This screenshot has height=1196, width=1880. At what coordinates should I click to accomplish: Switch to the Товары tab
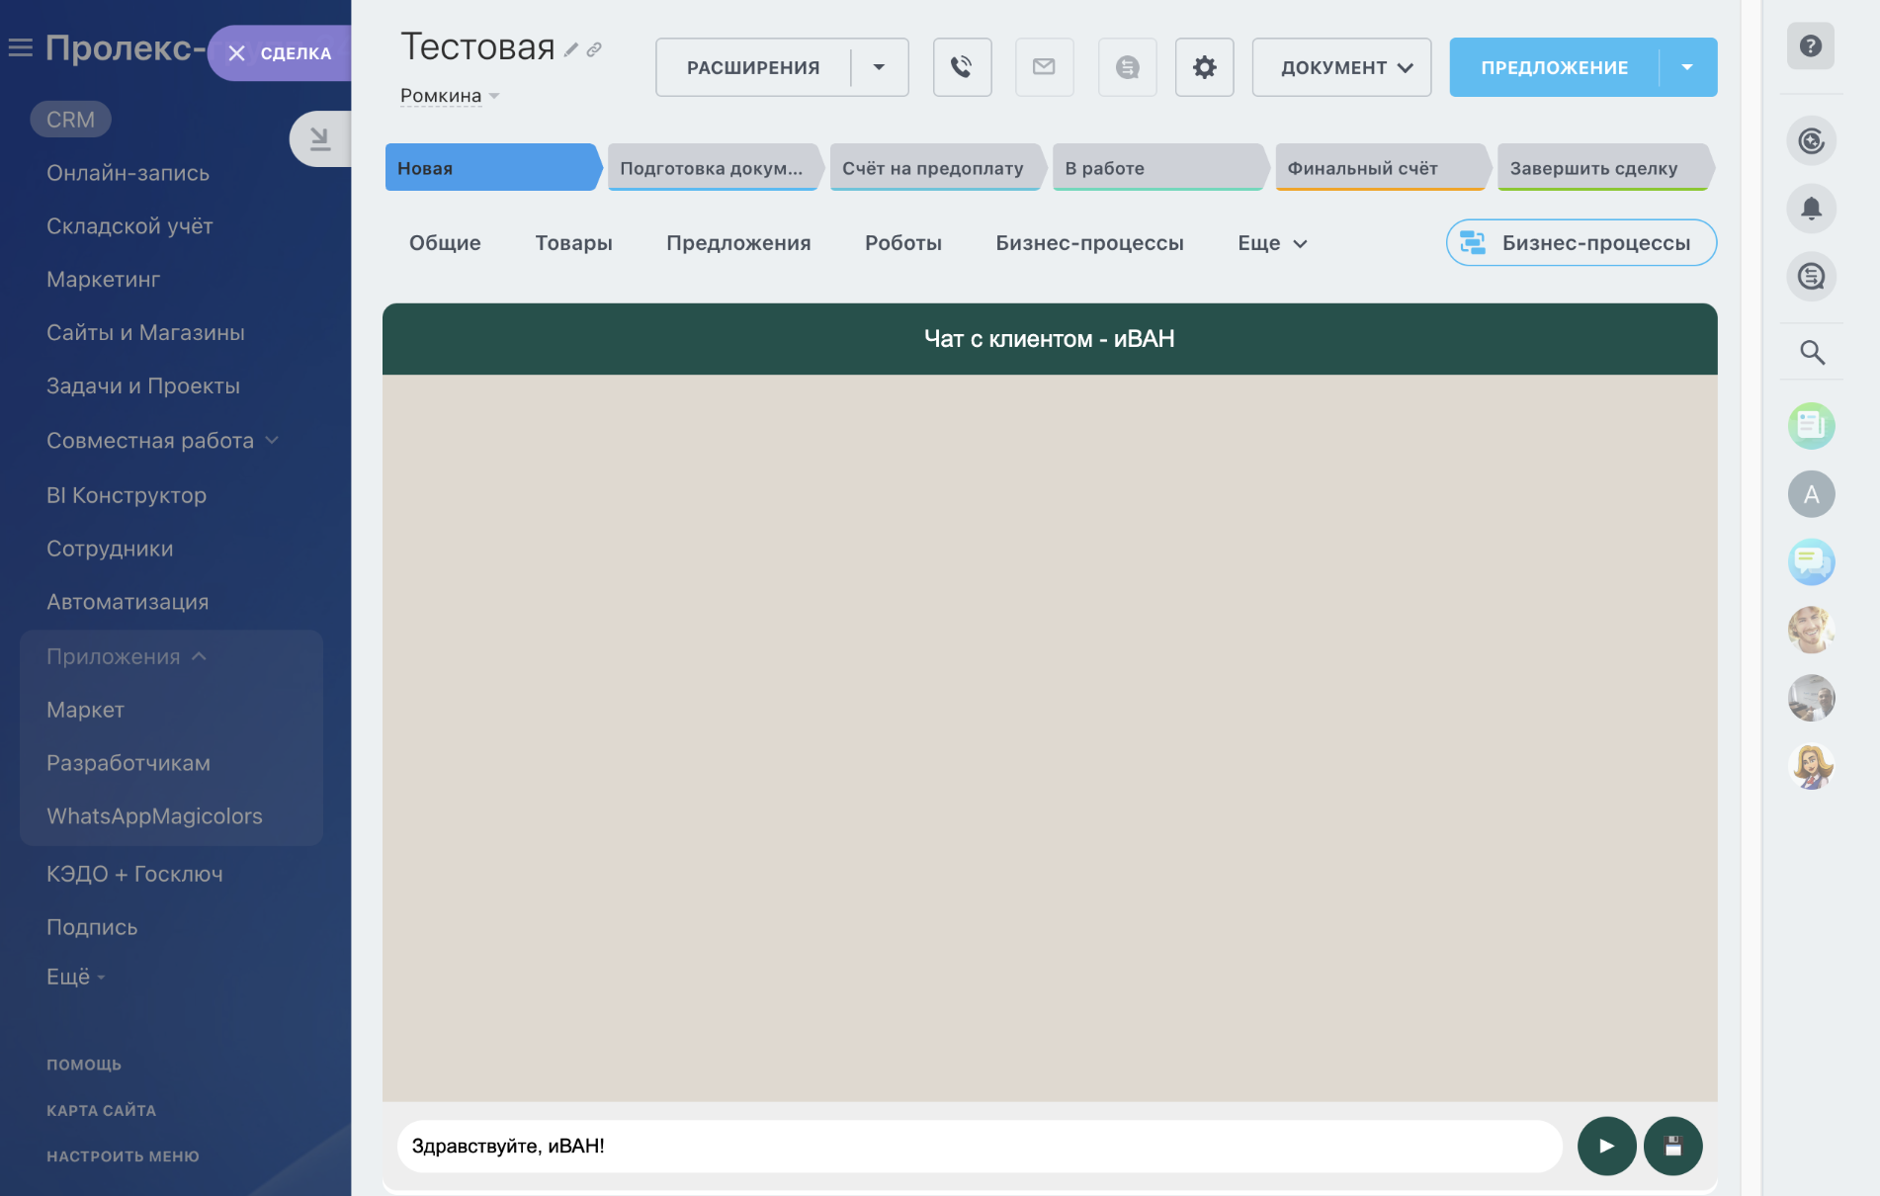(573, 243)
